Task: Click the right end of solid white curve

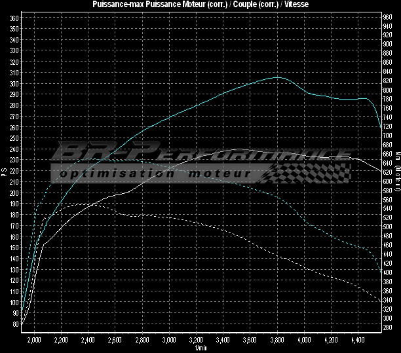Action: pos(381,172)
